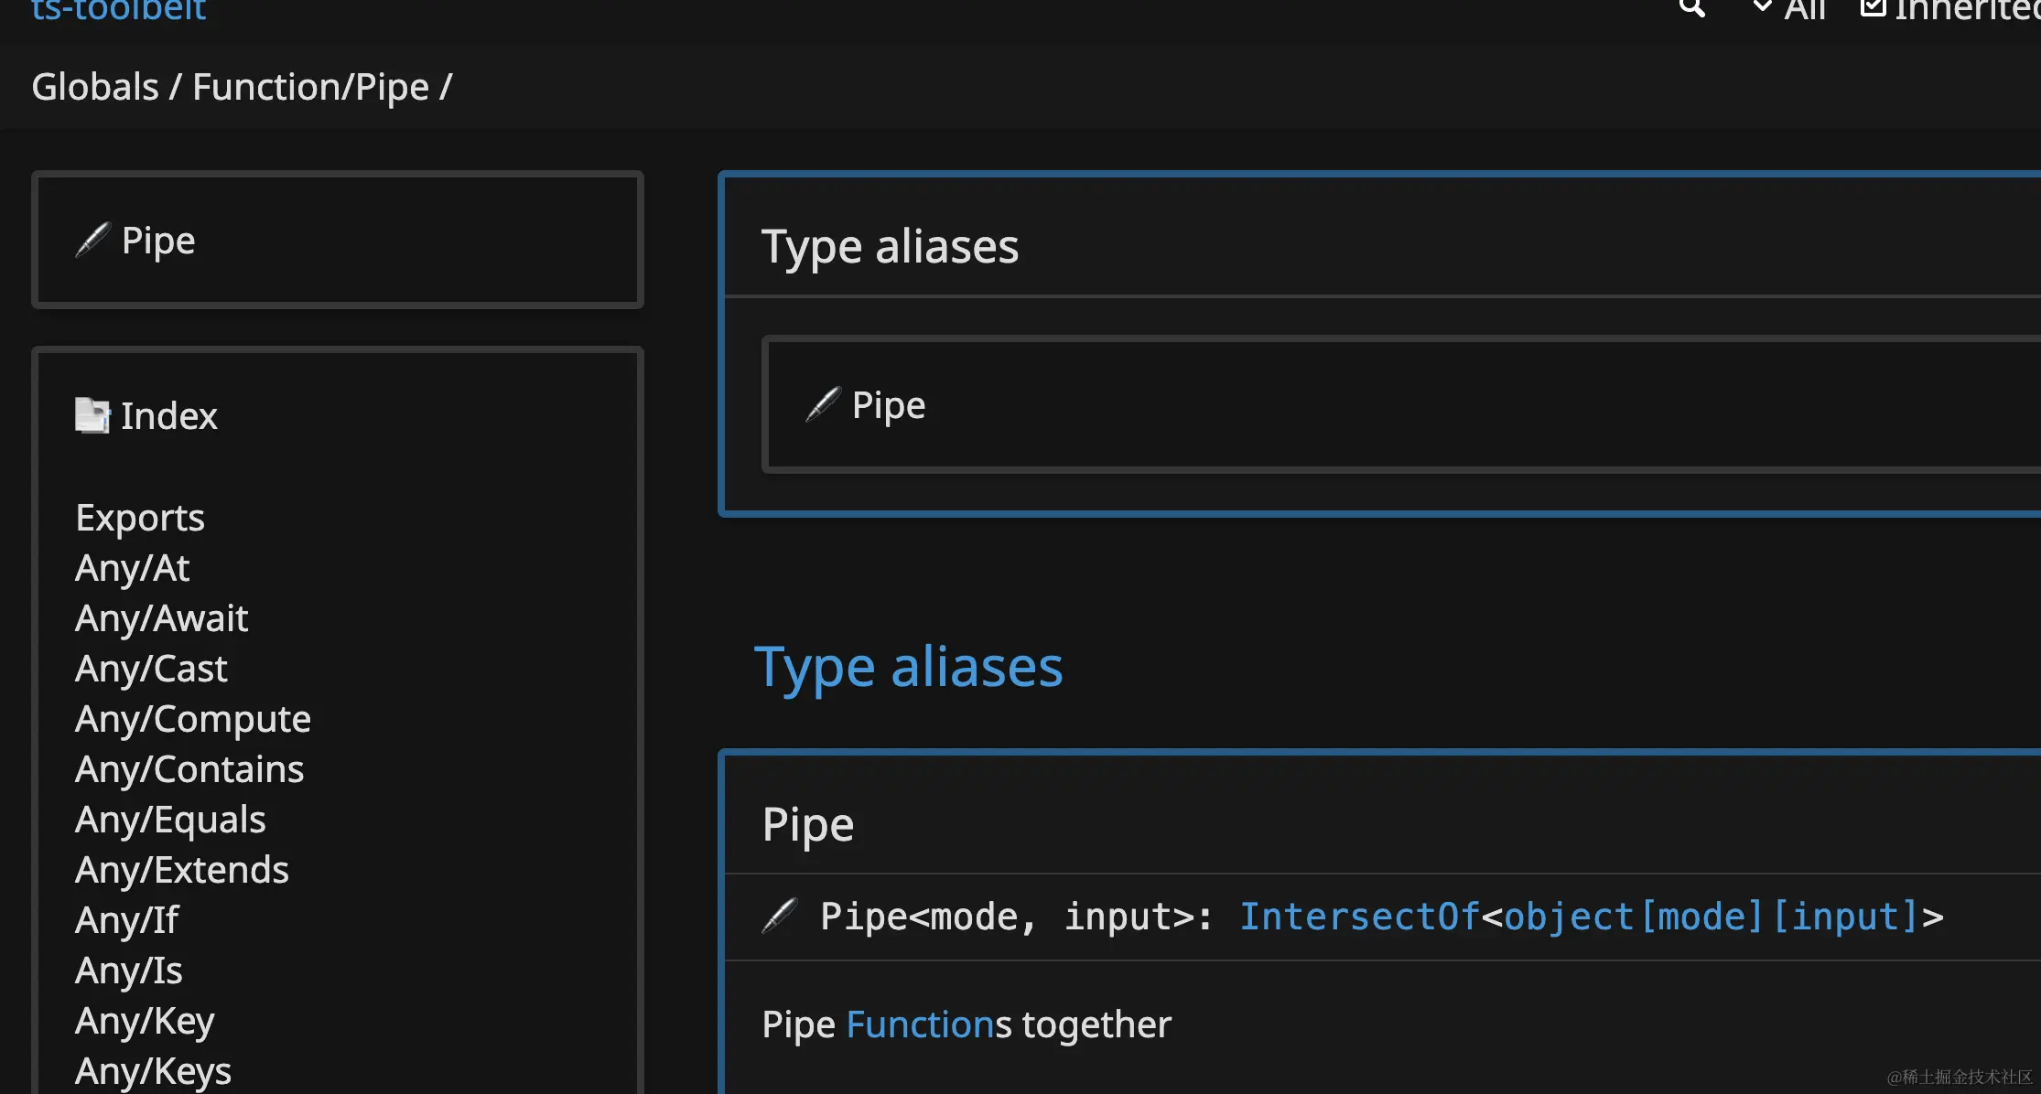Navigate to Any/Await module
This screenshot has height=1094, width=2041.
[161, 618]
